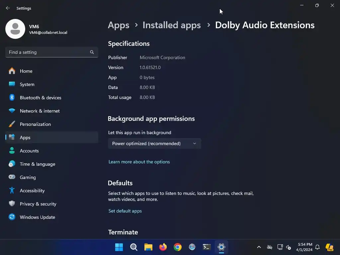Viewport: 340px width, 255px height.
Task: Open the Terminal app from taskbar
Action: (207, 247)
